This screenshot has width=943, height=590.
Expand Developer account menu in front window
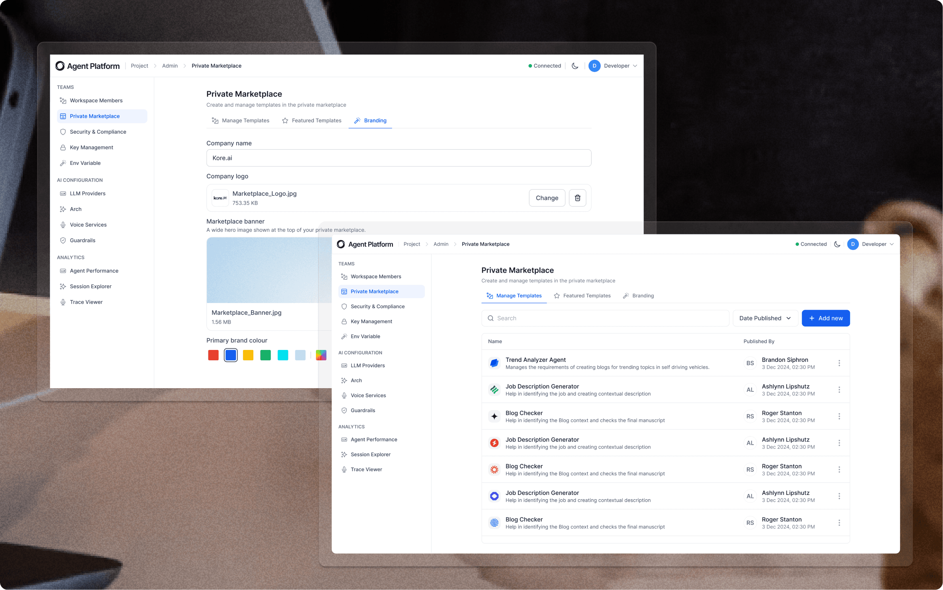(892, 244)
